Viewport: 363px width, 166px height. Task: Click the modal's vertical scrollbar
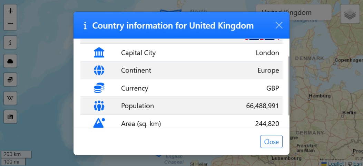(x=288, y=86)
